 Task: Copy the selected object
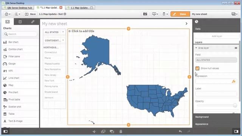click(103, 131)
